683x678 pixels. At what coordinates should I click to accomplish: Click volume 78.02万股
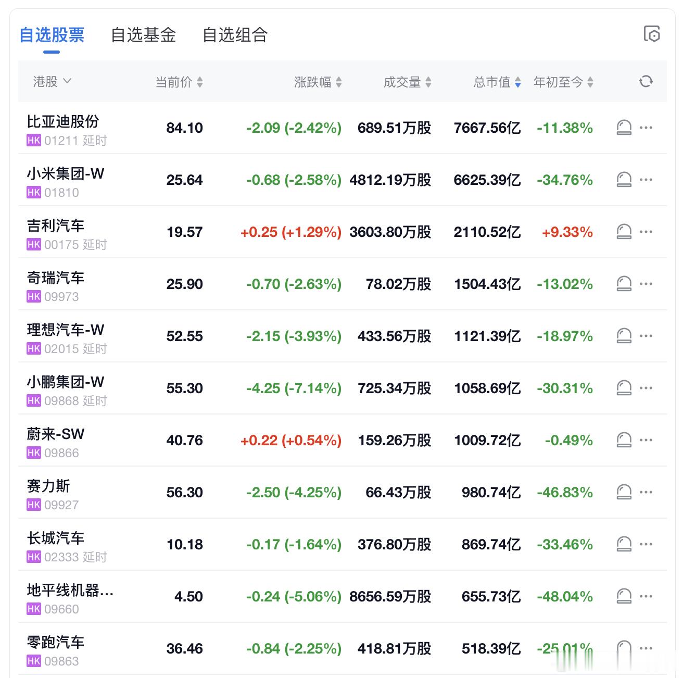click(399, 284)
